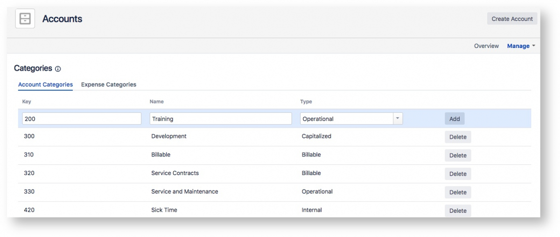Click the Accounts cabinet icon
Screen dimensions: 560x237
tap(25, 19)
